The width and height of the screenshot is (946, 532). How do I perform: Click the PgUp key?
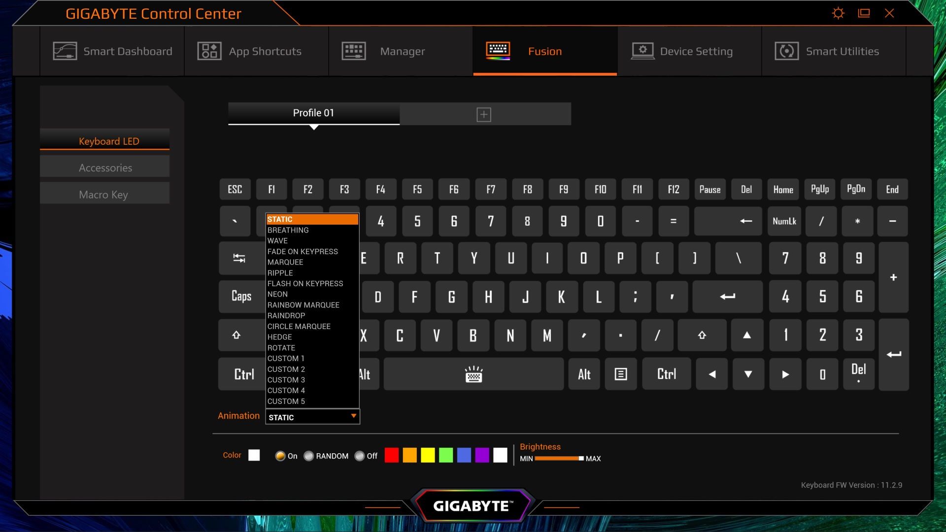click(820, 189)
